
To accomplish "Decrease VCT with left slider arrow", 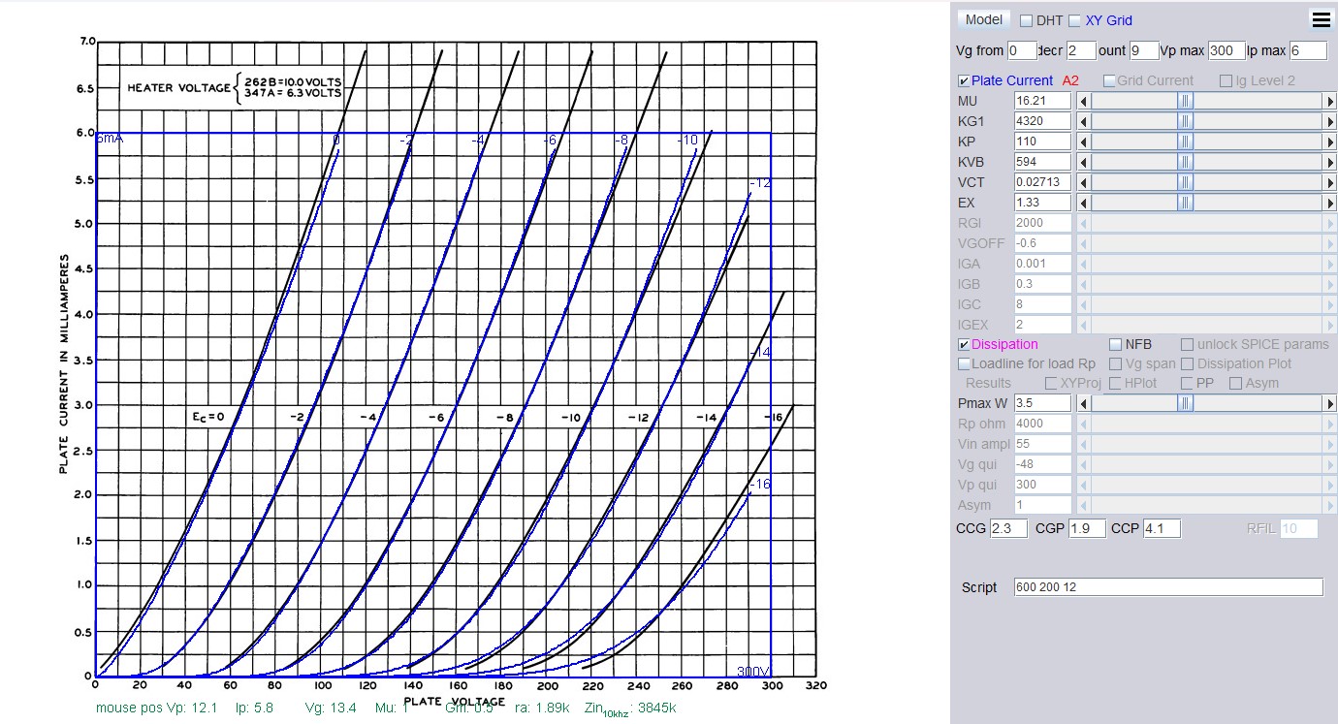I will point(1084,182).
